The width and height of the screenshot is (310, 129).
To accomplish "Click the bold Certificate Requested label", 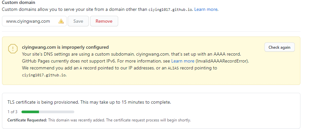I will (x=27, y=120).
